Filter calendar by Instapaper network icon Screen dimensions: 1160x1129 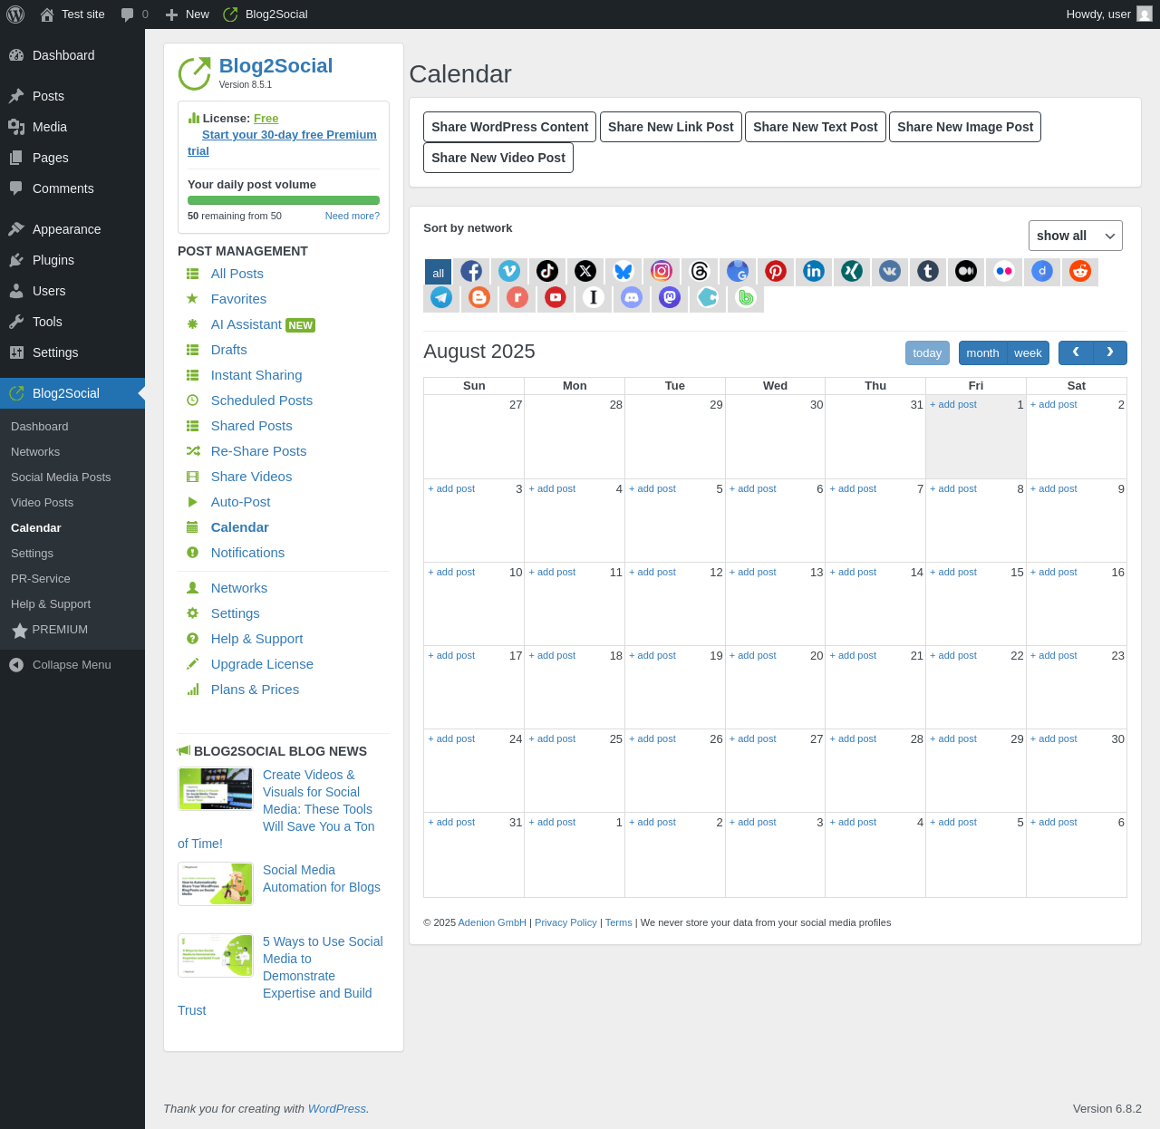click(594, 297)
